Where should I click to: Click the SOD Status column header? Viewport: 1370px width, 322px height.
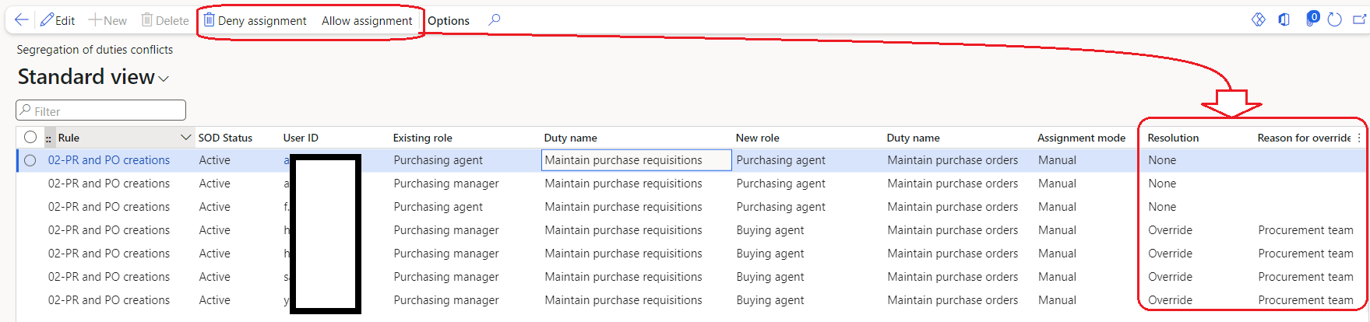tap(225, 138)
